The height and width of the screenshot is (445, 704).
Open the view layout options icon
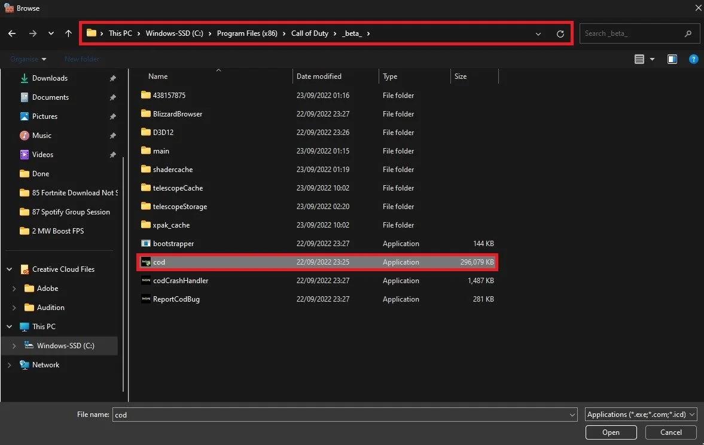[639, 59]
